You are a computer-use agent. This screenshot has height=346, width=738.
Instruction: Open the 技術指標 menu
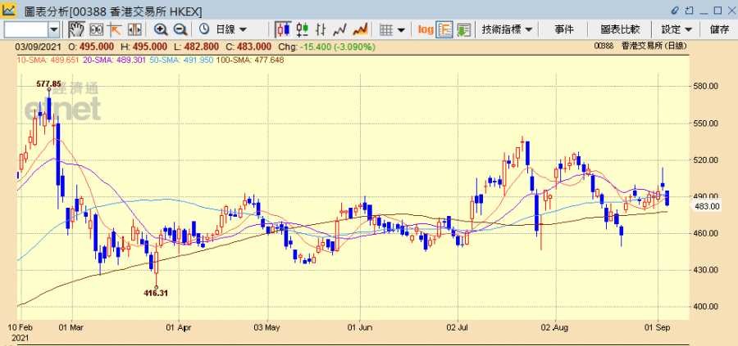pos(508,29)
